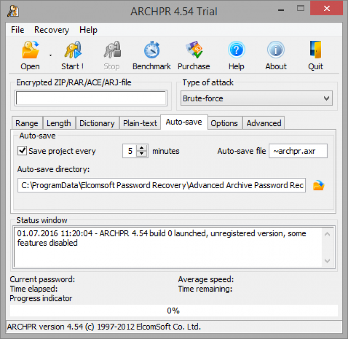Viewport: 348px width, 339px height.
Task: Open the File menu
Action: [18, 30]
